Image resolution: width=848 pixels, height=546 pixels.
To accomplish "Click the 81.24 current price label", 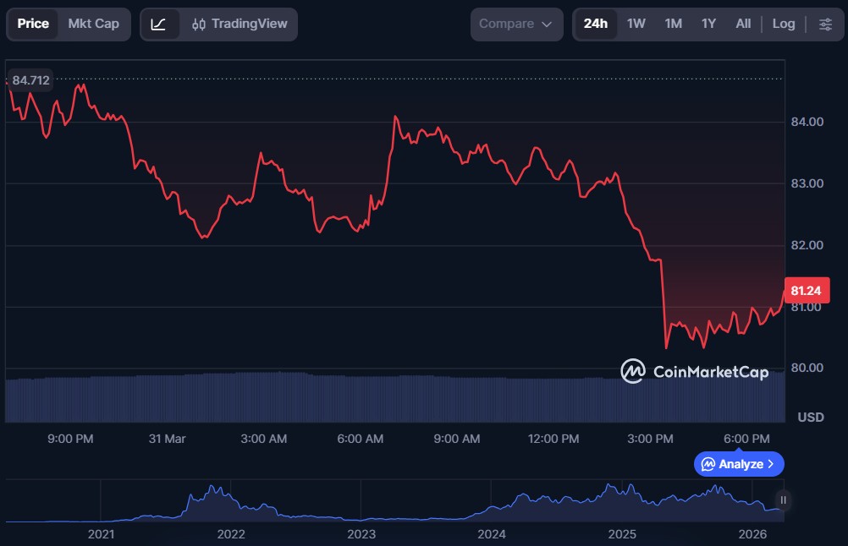I will pyautogui.click(x=807, y=291).
